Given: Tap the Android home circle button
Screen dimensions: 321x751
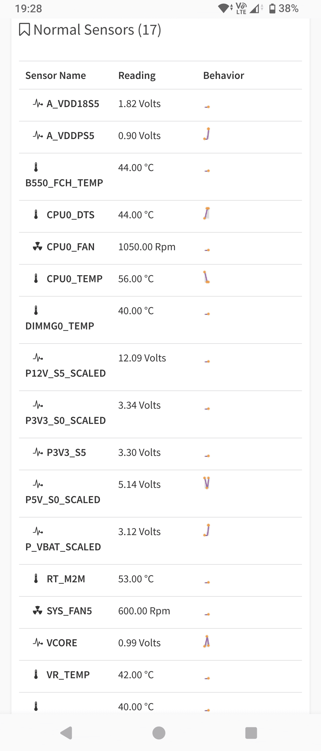Looking at the screenshot, I should (159, 733).
